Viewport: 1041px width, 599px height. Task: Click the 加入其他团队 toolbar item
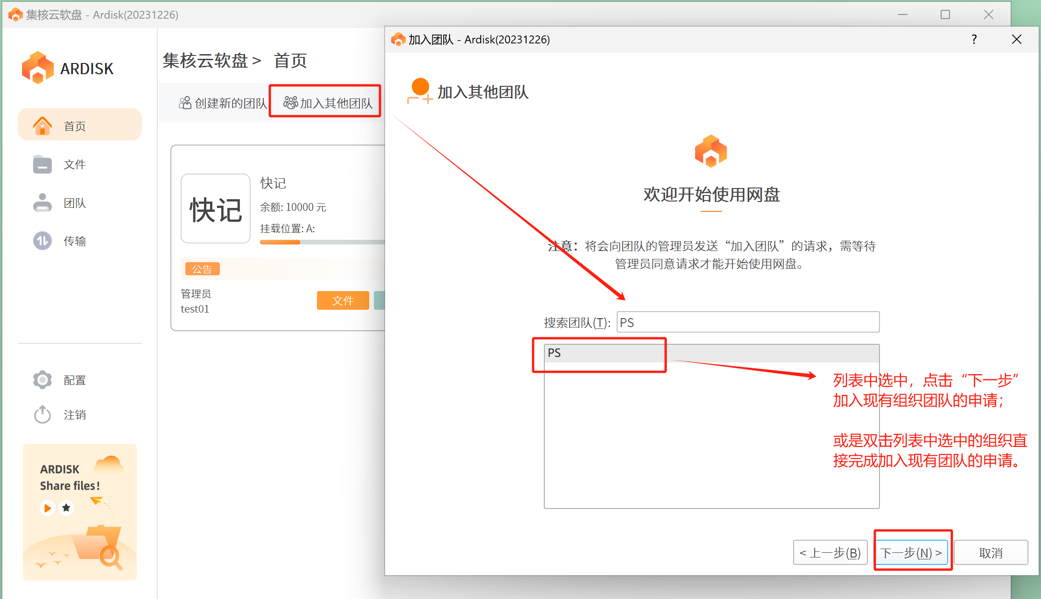pyautogui.click(x=328, y=103)
